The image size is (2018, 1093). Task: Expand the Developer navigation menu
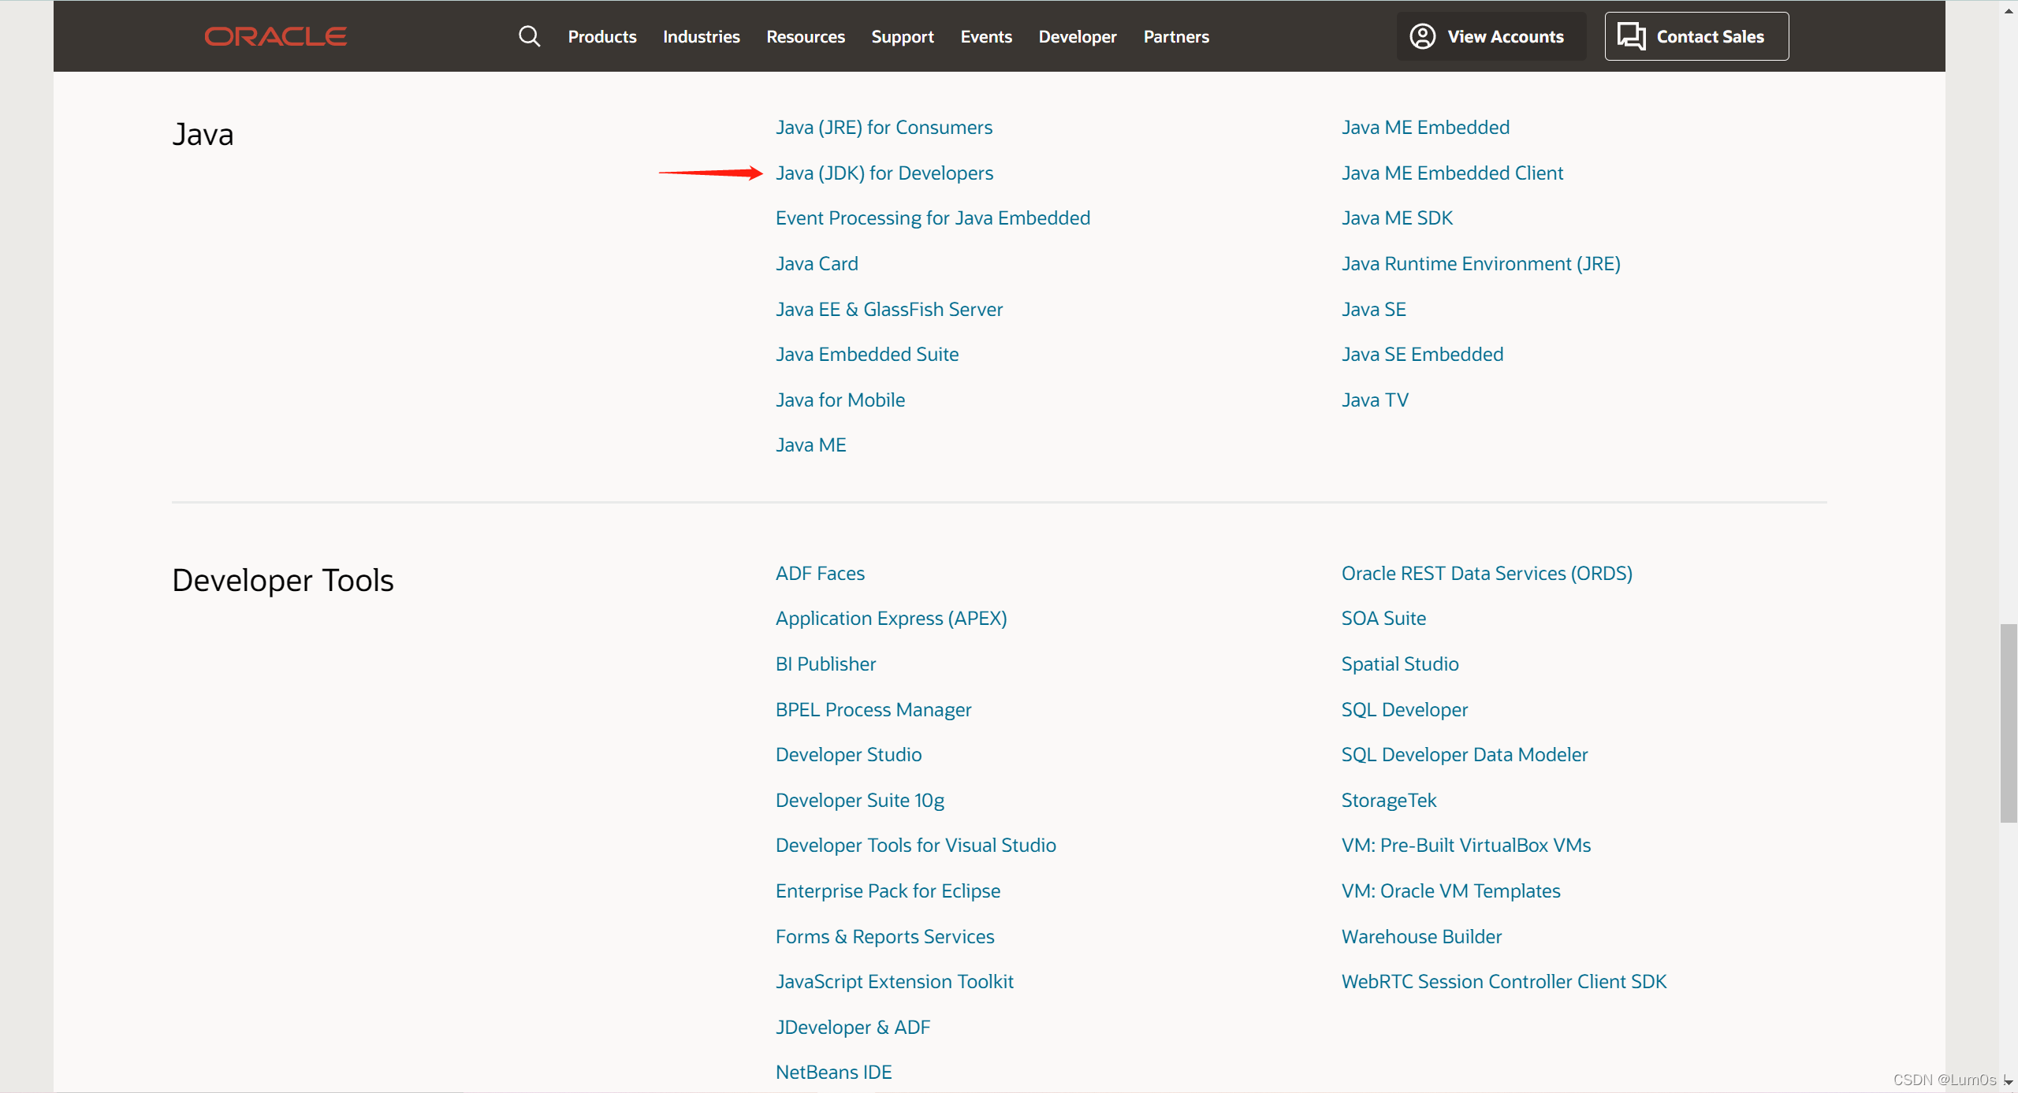tap(1077, 36)
